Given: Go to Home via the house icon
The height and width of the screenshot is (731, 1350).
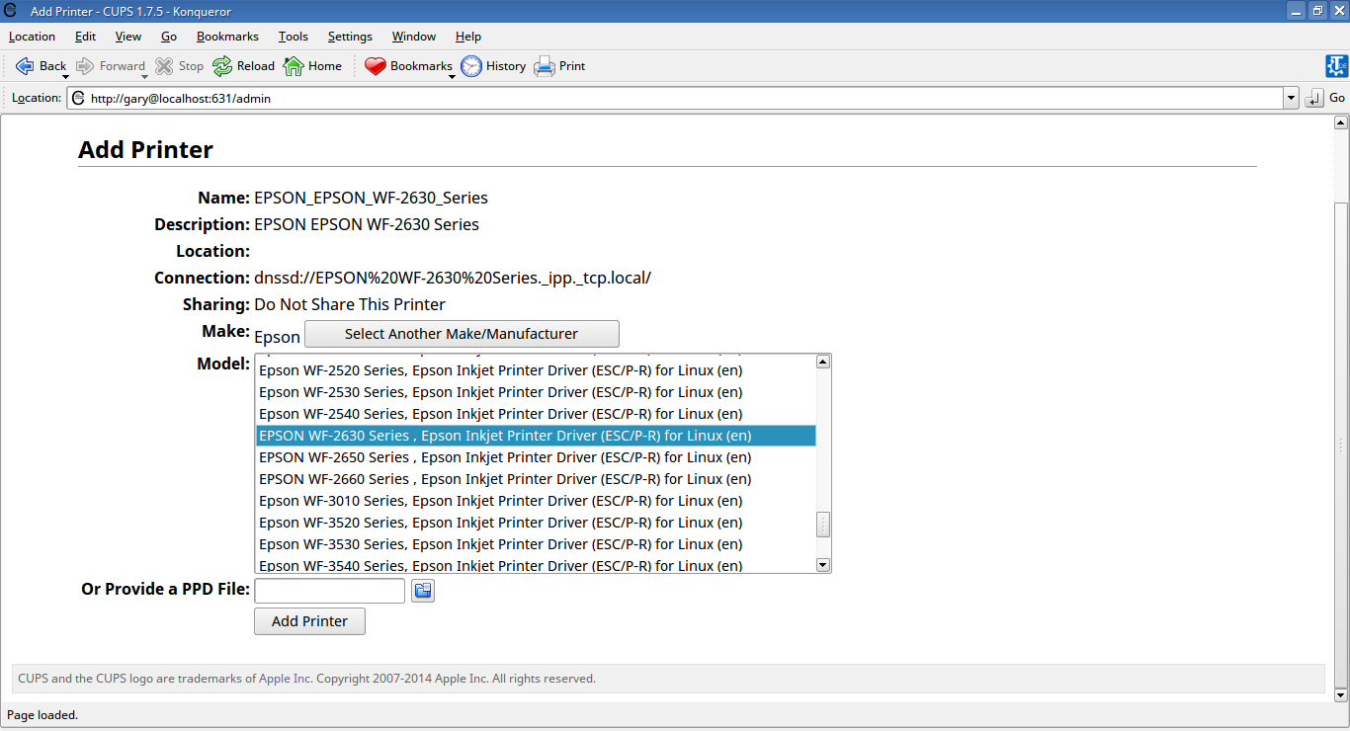Looking at the screenshot, I should tap(294, 66).
